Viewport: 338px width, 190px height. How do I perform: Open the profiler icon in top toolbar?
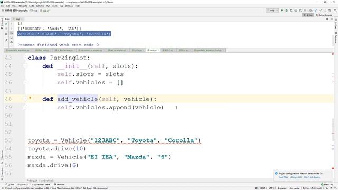point(296,11)
